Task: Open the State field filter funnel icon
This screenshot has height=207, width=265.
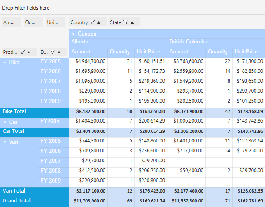Action: tap(126, 22)
